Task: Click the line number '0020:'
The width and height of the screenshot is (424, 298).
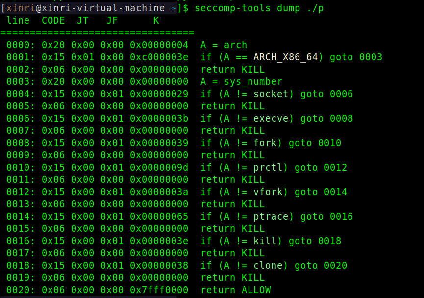Action: 21,290
